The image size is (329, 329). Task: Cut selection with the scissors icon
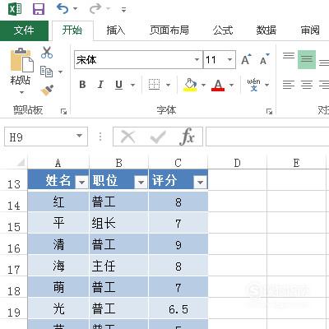point(47,53)
